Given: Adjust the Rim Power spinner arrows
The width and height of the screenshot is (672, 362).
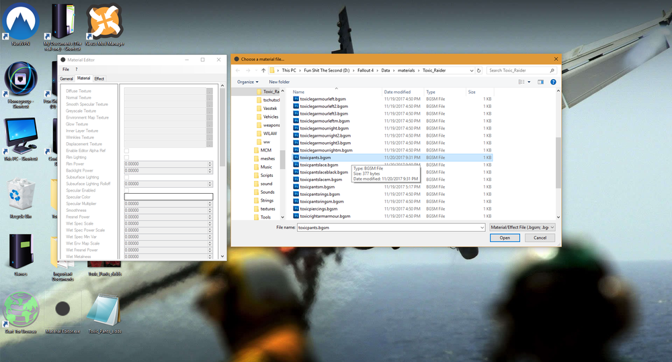Looking at the screenshot, I should (x=210, y=164).
